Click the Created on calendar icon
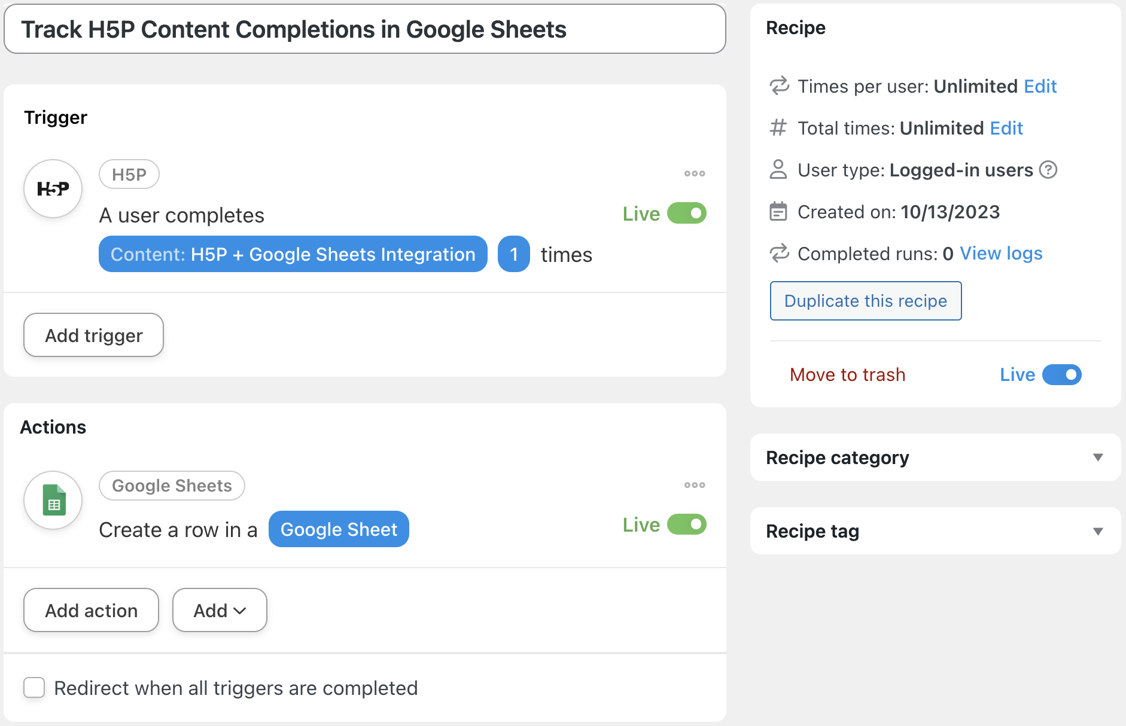1126x726 pixels. 778,212
